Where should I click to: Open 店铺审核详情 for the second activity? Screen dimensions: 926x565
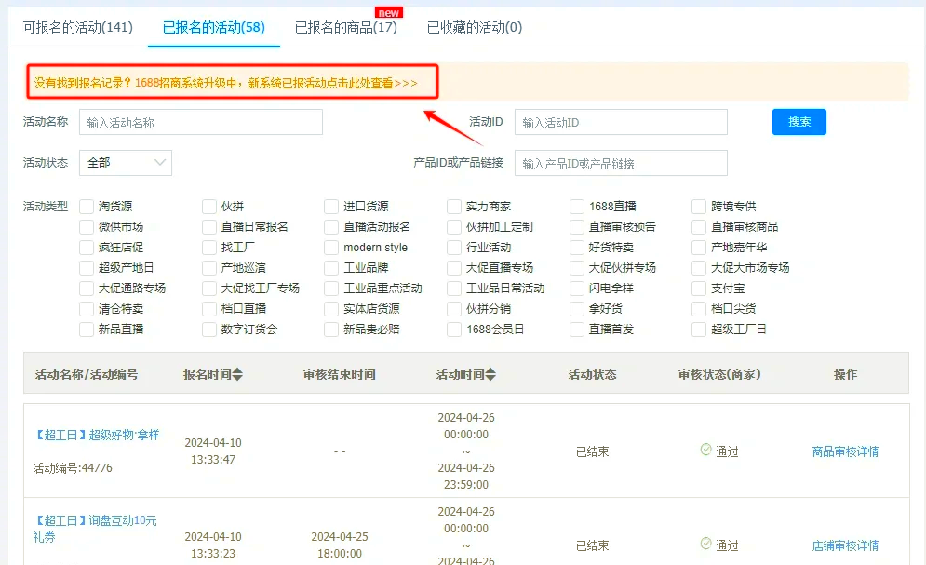843,545
